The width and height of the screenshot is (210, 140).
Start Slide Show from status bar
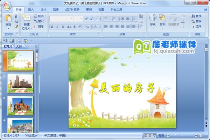tap(154, 135)
